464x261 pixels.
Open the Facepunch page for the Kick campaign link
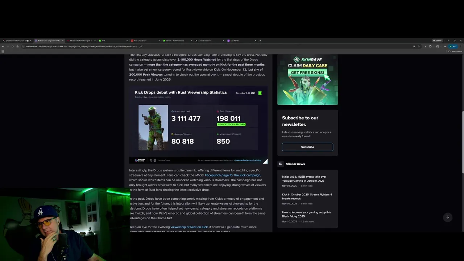[x=232, y=175]
